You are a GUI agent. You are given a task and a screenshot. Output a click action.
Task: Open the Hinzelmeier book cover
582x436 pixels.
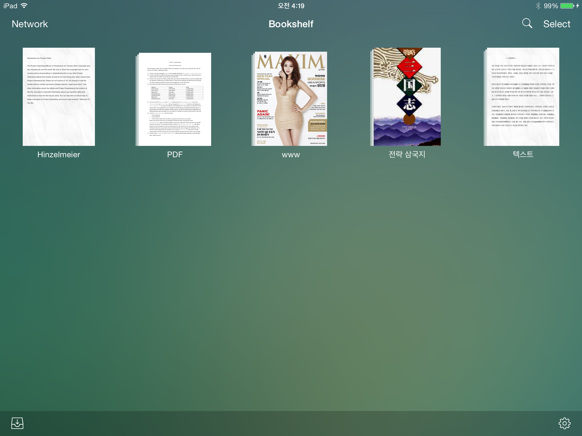tap(59, 97)
